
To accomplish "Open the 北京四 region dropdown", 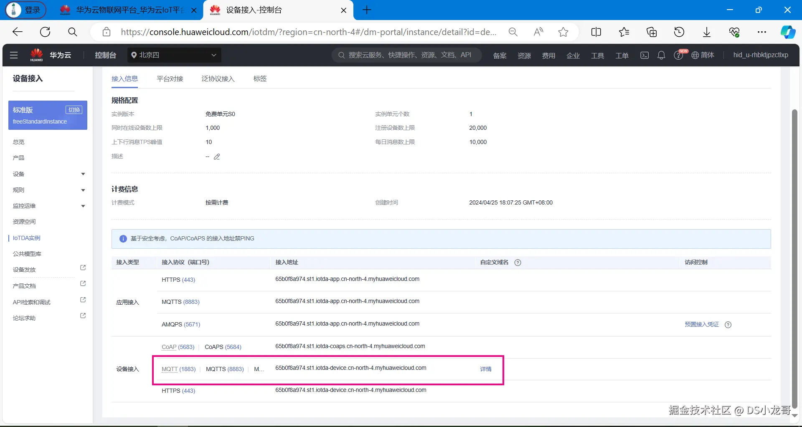I will 174,55.
